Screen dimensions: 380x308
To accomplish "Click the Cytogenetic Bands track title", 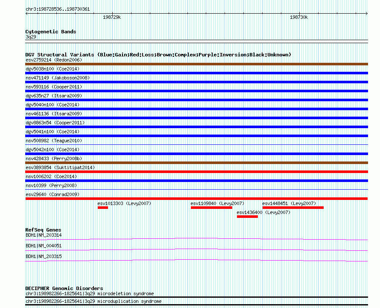I will (x=51, y=32).
